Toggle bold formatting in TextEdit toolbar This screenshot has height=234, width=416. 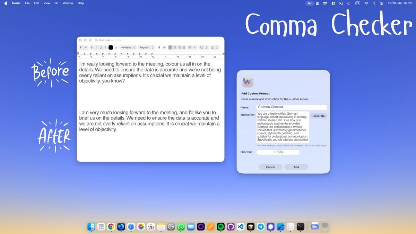tap(92, 47)
